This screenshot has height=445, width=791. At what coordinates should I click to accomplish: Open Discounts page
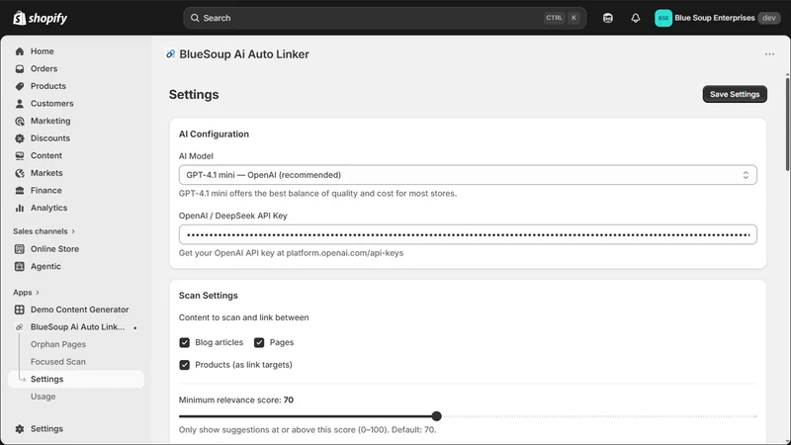tap(50, 138)
